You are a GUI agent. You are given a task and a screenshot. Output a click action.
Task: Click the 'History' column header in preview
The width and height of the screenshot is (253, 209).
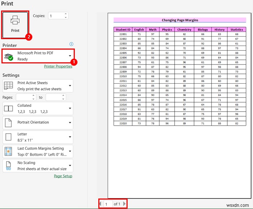(x=219, y=30)
